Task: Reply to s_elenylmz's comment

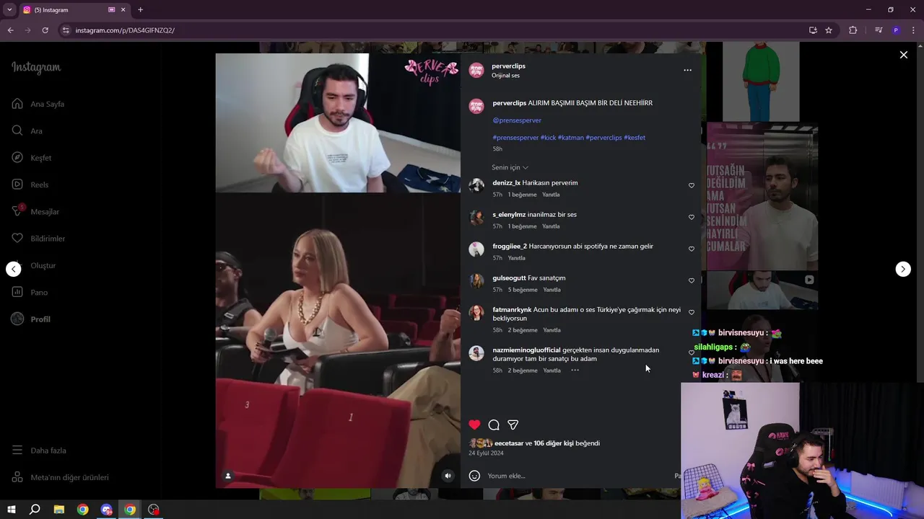Action: click(551, 226)
